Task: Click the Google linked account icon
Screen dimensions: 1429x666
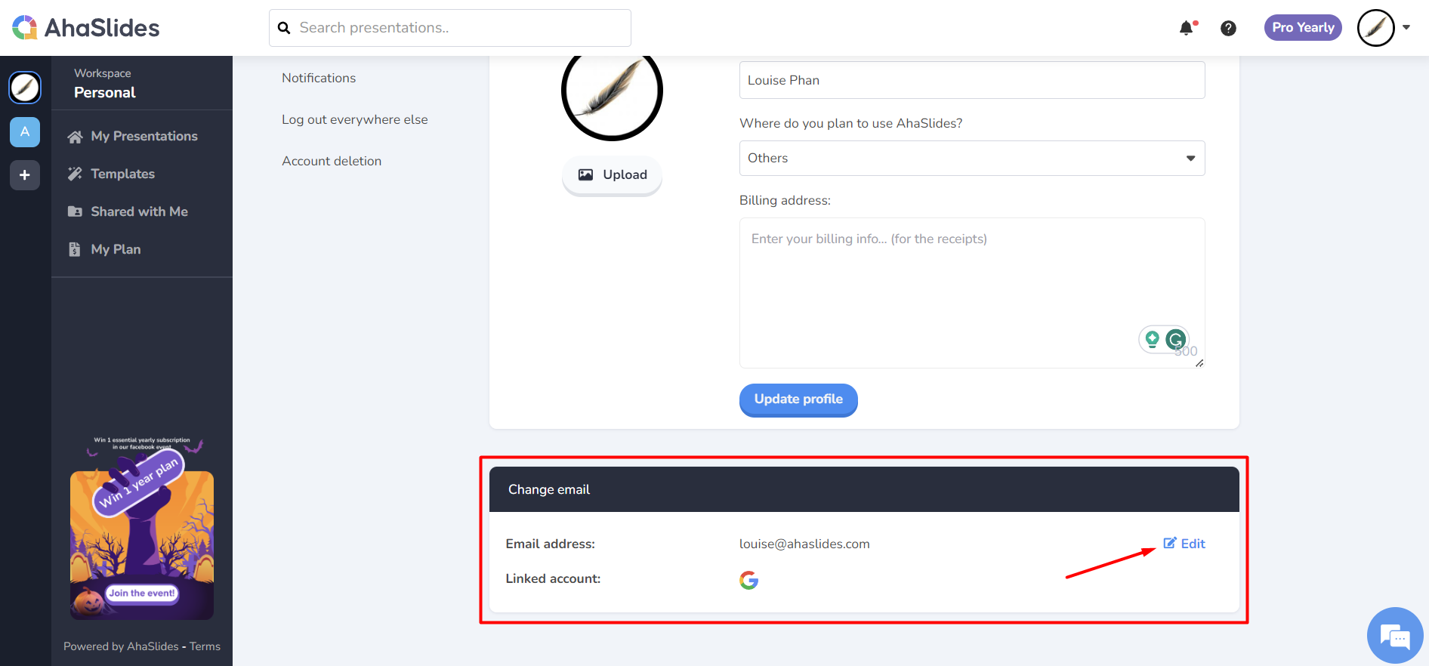Action: click(748, 580)
